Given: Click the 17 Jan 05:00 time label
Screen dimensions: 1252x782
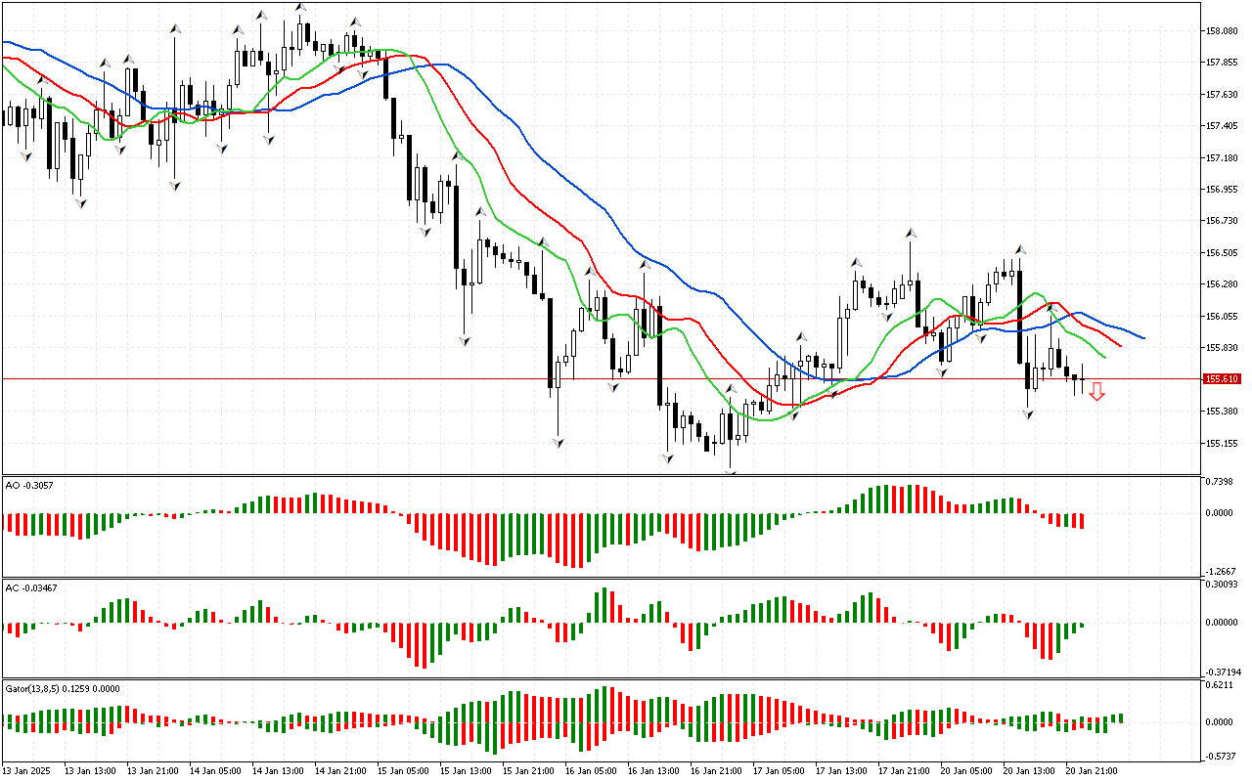Looking at the screenshot, I should (779, 771).
